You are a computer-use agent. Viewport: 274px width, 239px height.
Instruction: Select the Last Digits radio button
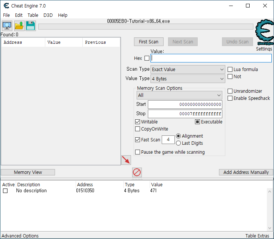(178, 143)
